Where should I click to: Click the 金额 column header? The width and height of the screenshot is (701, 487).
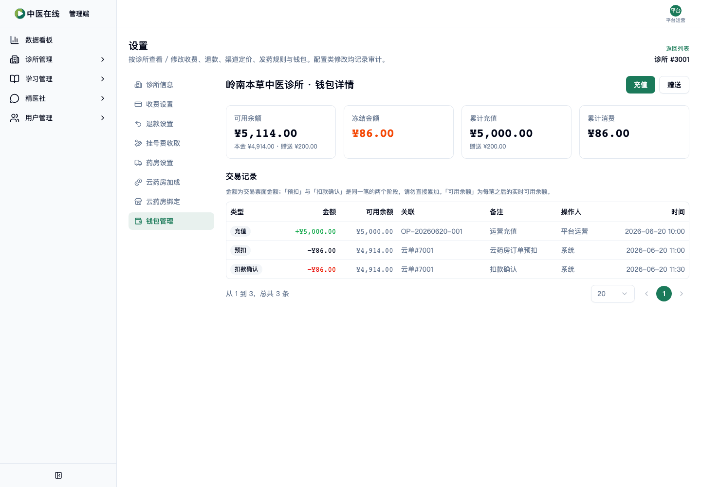[x=329, y=212]
